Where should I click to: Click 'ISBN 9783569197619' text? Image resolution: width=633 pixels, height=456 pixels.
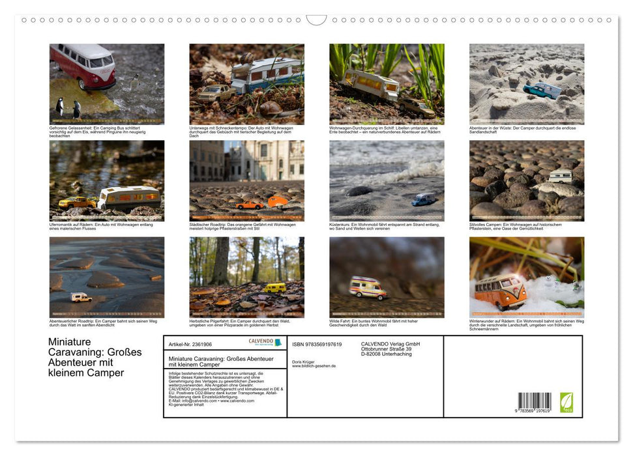tap(317, 344)
